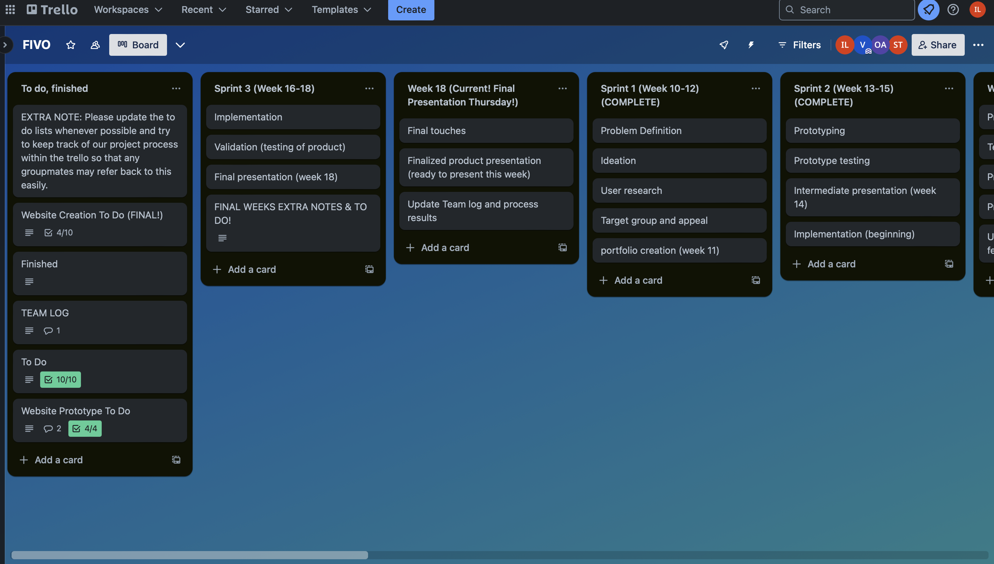This screenshot has width=994, height=564.
Task: Open the Automation lightning bolt
Action: tap(751, 45)
